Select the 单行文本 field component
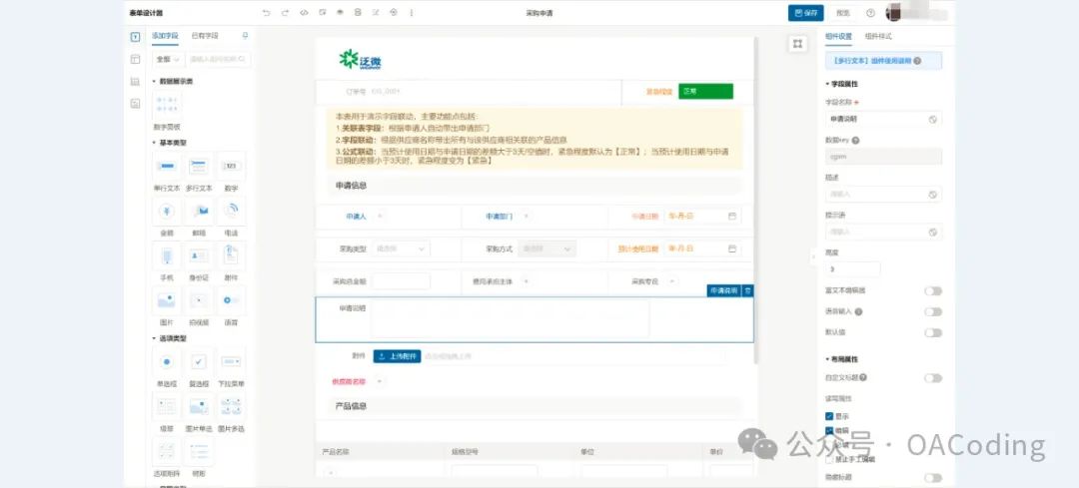1079x488 pixels. tap(167, 169)
